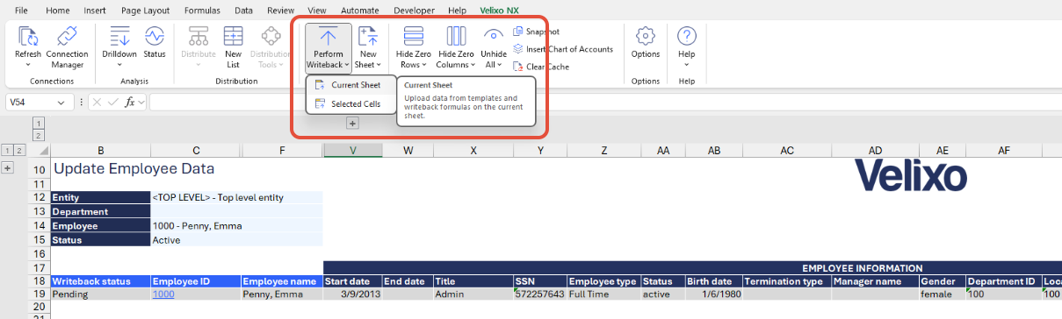Open the New Sheet dropdown

click(x=368, y=60)
